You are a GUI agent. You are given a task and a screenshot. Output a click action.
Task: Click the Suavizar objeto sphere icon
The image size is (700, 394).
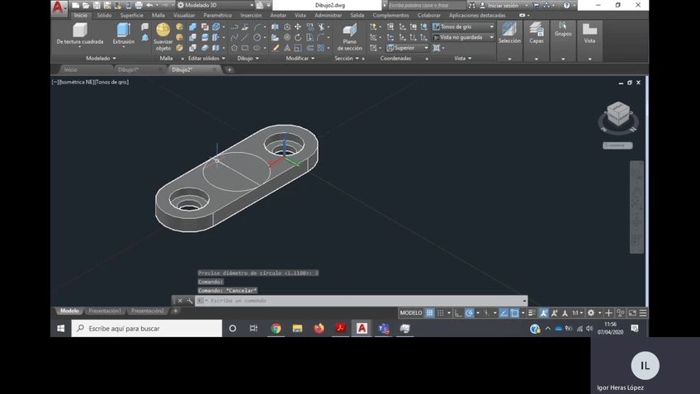(x=163, y=31)
